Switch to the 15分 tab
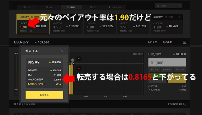Viewport: 202px width, 115px height. click(x=49, y=7)
